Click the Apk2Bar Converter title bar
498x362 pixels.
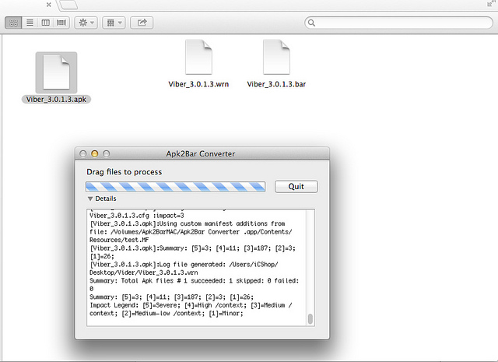pyautogui.click(x=202, y=154)
